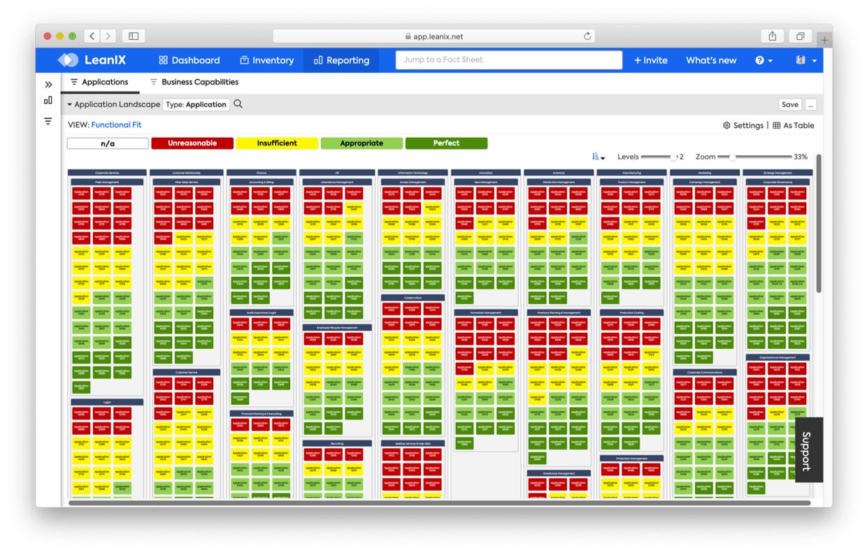Click the Save button
The width and height of the screenshot is (867, 553).
pos(789,104)
